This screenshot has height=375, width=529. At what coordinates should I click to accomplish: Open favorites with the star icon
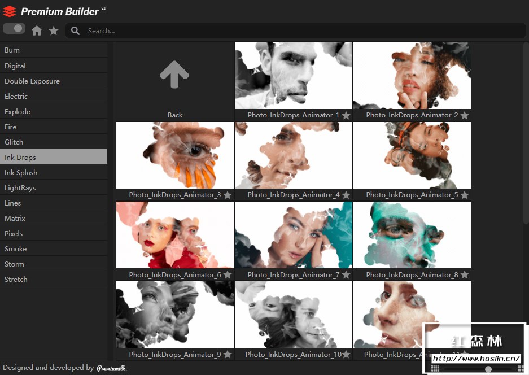pyautogui.click(x=53, y=30)
